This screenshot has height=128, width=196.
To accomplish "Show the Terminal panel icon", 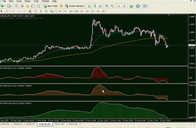I will (33, 6).
